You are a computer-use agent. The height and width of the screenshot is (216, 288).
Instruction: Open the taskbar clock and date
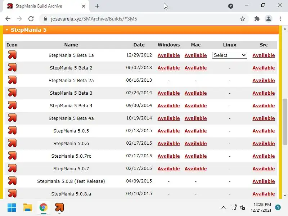pos(261,207)
